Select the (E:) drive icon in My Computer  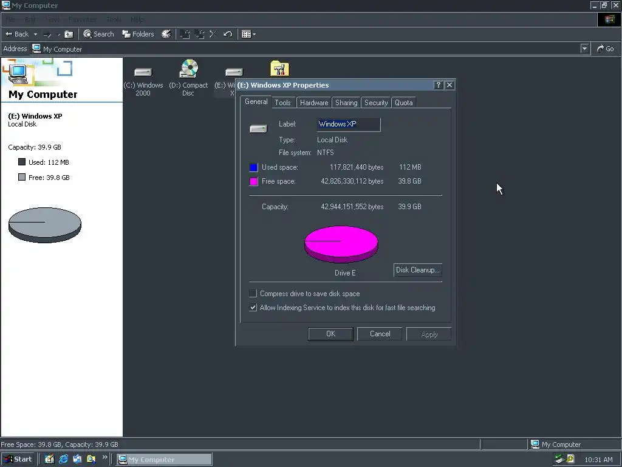point(233,72)
